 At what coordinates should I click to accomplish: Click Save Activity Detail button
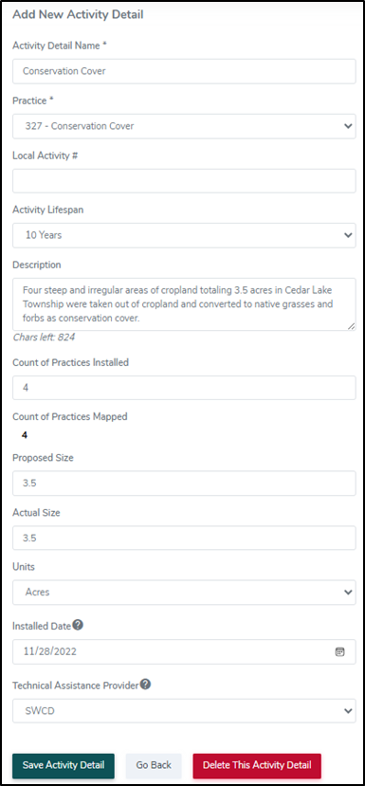pyautogui.click(x=64, y=765)
